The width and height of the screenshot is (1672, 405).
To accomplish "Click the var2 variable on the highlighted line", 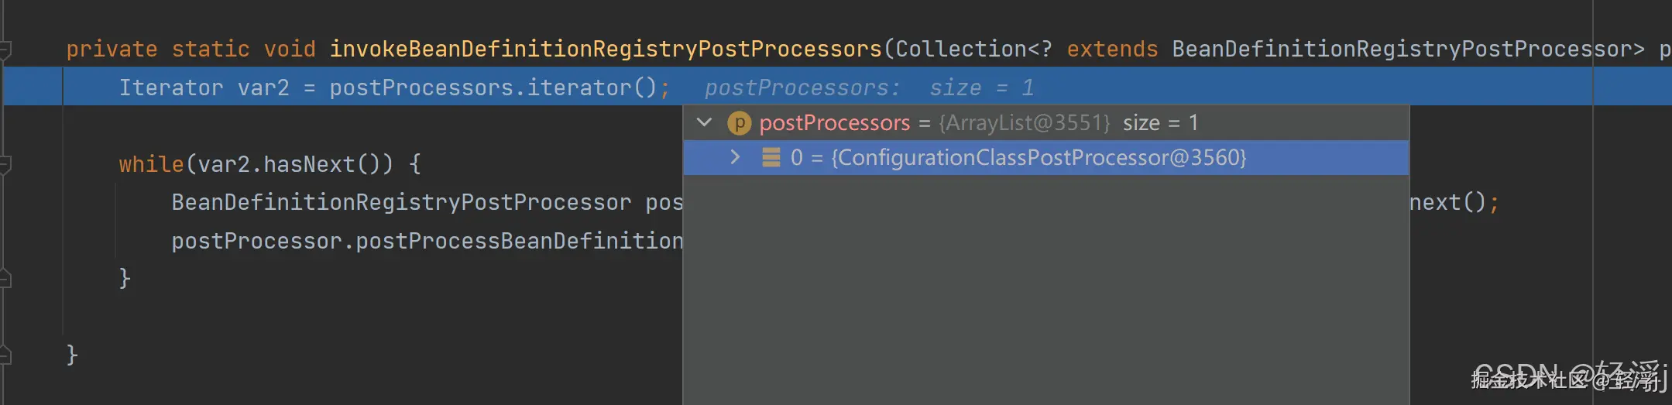I will (x=263, y=88).
